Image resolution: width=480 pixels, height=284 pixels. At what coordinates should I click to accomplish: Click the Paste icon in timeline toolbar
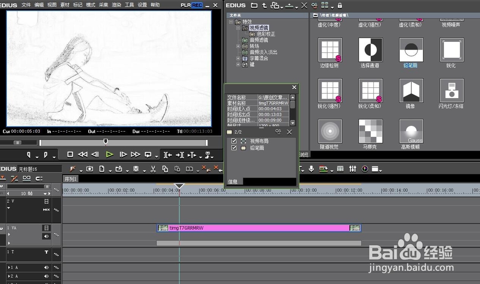pyautogui.click(x=177, y=169)
